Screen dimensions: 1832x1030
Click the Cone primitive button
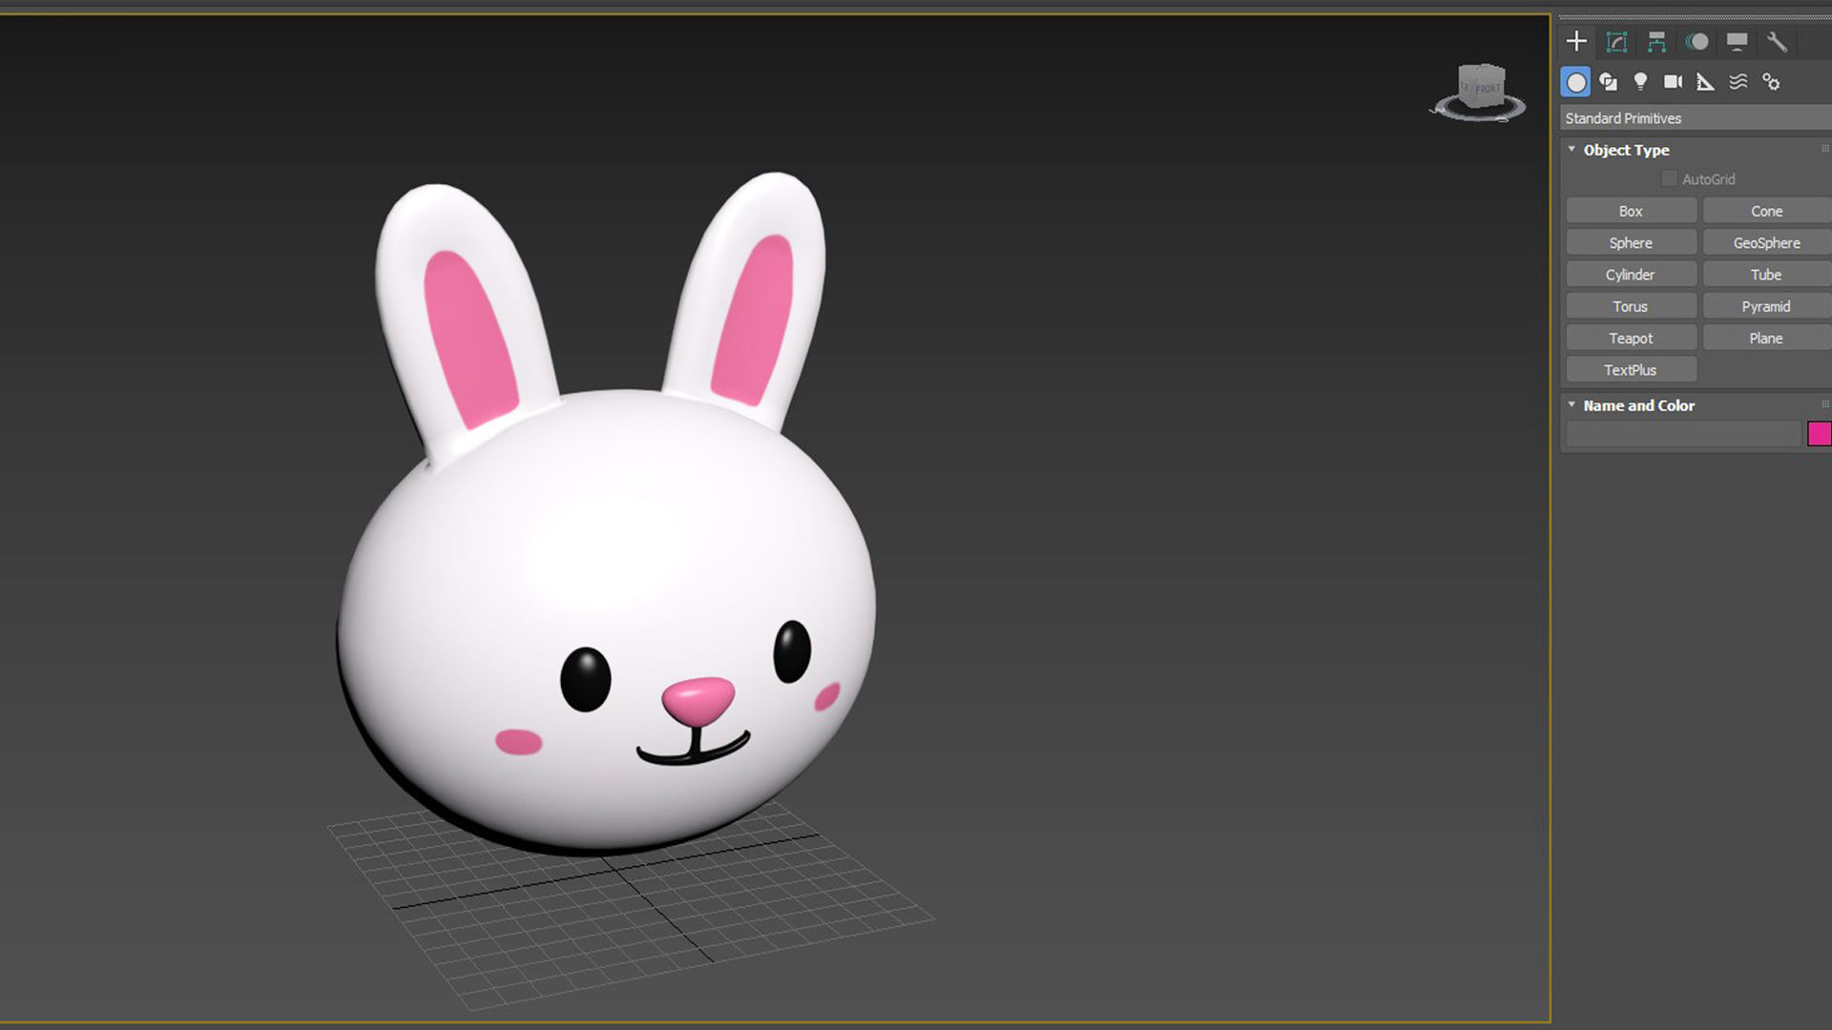click(x=1766, y=211)
